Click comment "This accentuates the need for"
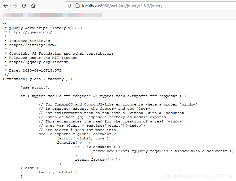236x181 pixels. coord(112,121)
